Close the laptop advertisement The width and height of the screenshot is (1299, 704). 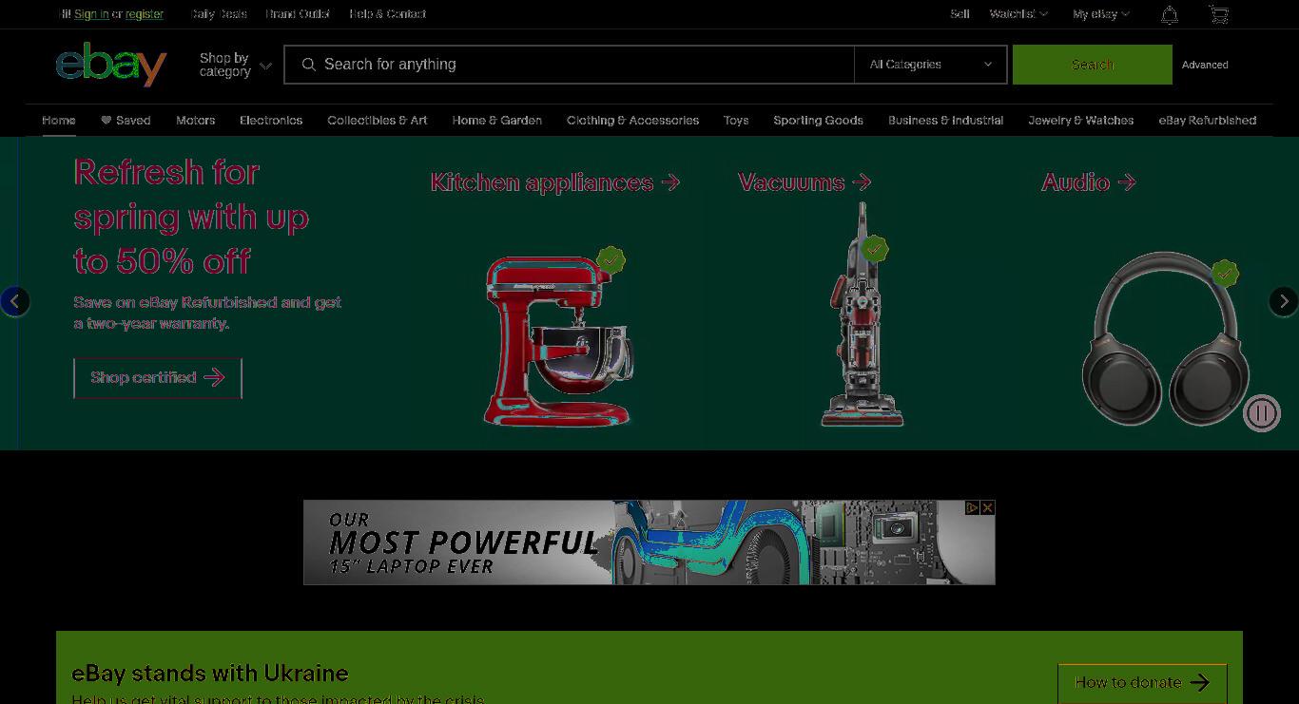(x=988, y=507)
